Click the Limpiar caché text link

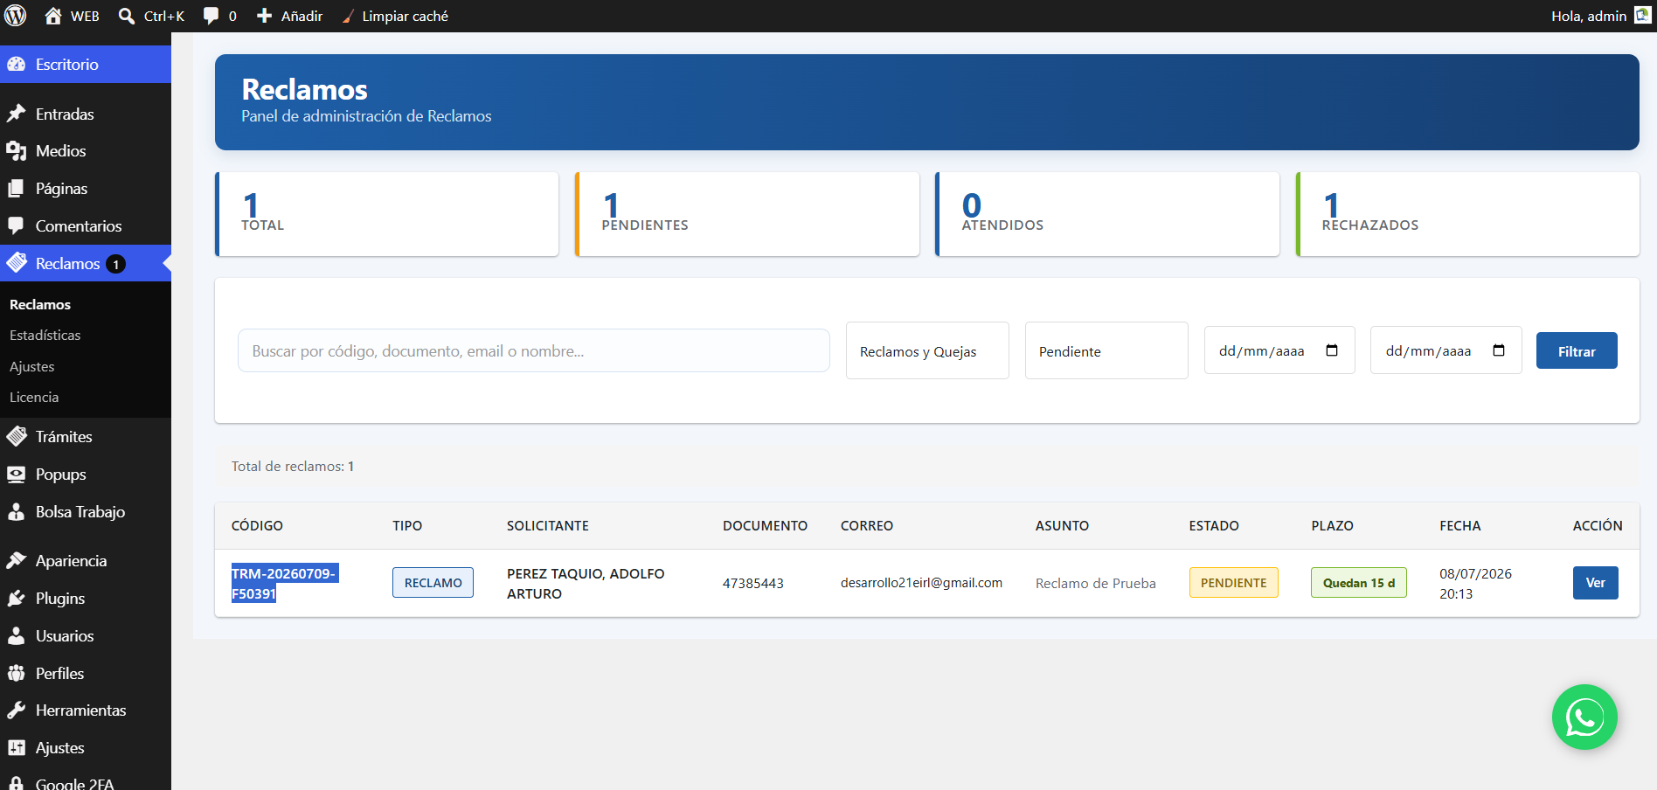point(406,16)
